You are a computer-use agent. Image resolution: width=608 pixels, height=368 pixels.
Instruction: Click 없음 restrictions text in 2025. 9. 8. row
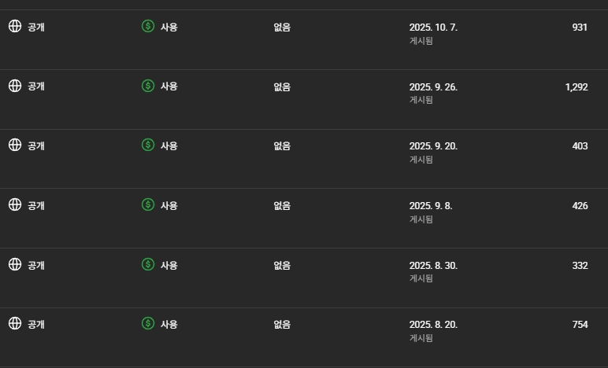[x=282, y=205]
